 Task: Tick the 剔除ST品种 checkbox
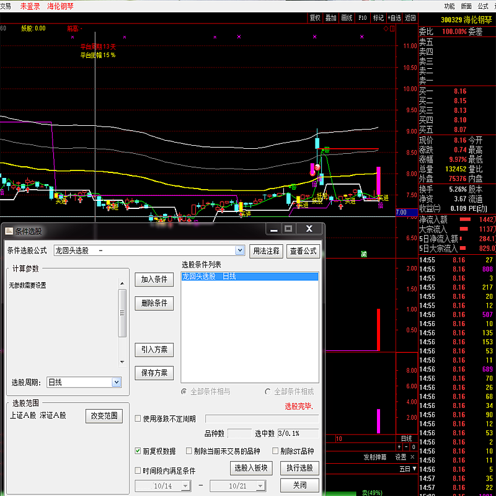[x=275, y=451]
